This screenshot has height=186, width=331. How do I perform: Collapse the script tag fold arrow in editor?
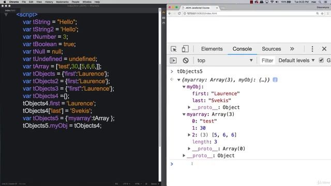[x=6, y=14]
